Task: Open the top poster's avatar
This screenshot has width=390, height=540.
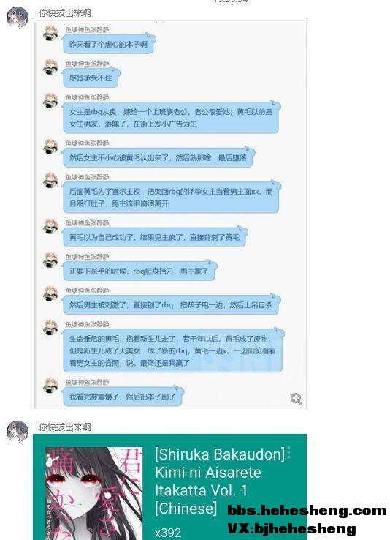Action: 18,17
